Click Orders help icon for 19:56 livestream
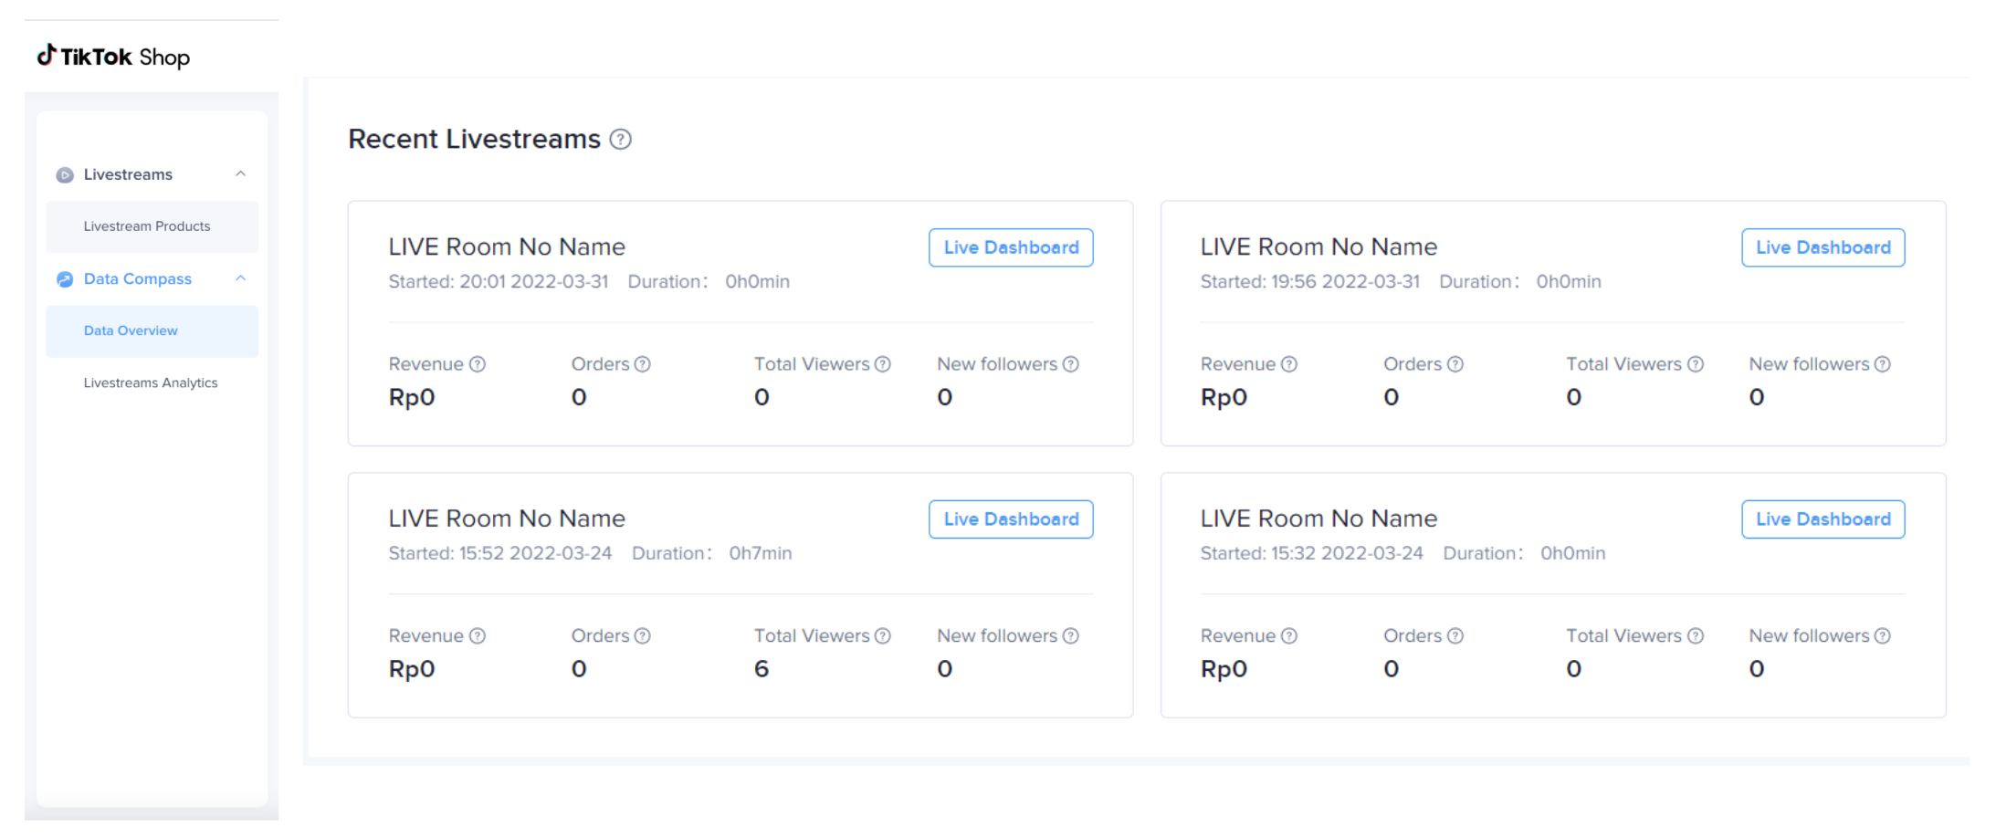Image resolution: width=1996 pixels, height=838 pixels. (1455, 364)
